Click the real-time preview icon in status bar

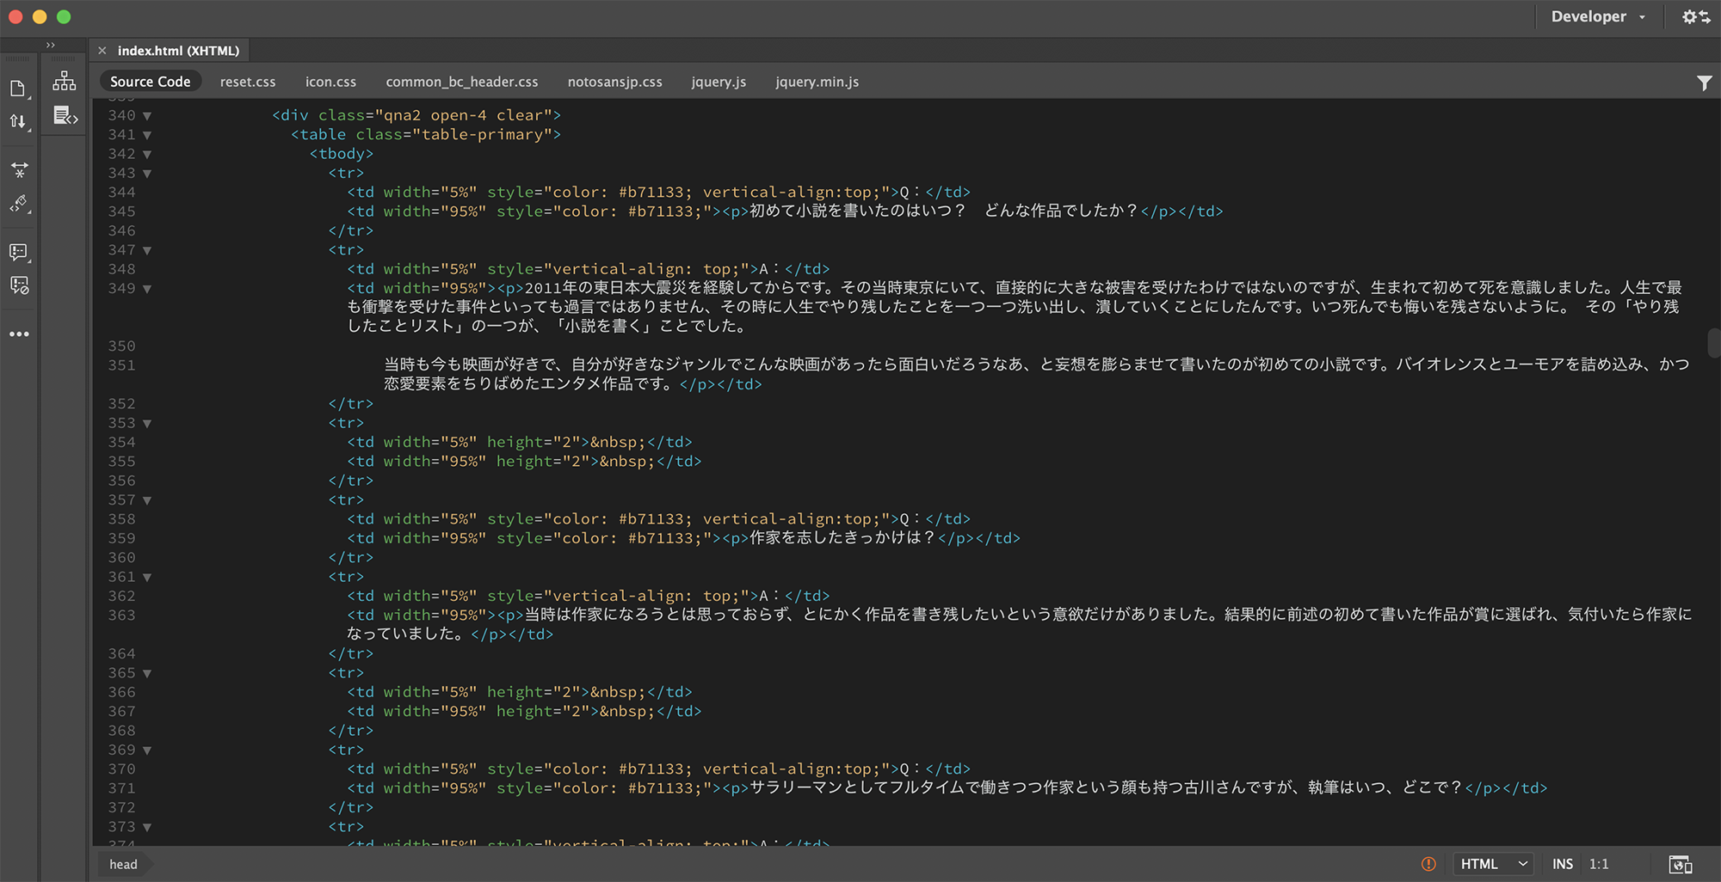coord(1680,864)
